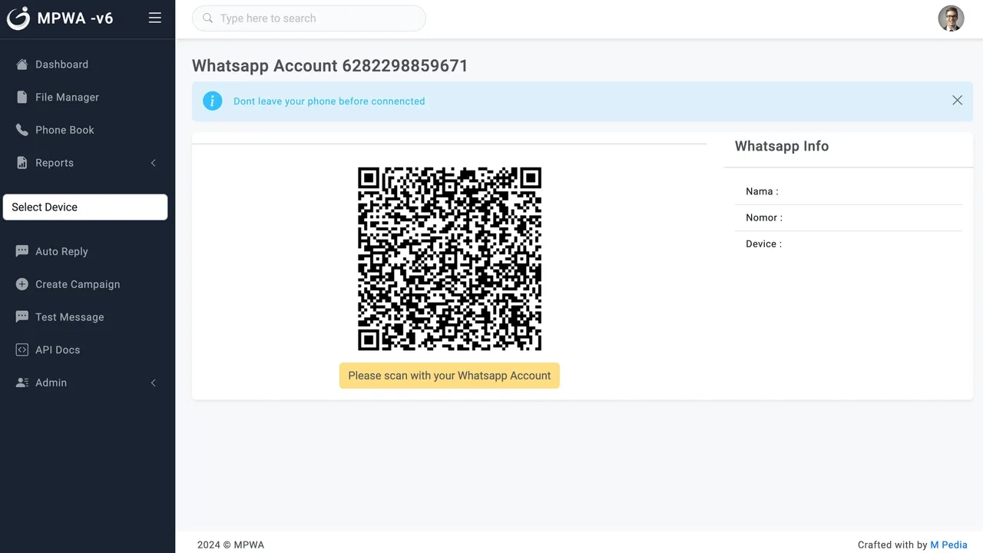Dismiss the phone connection alert

(x=957, y=101)
